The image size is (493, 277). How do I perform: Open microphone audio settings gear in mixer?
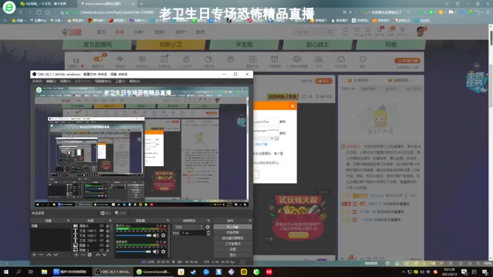[163, 235]
